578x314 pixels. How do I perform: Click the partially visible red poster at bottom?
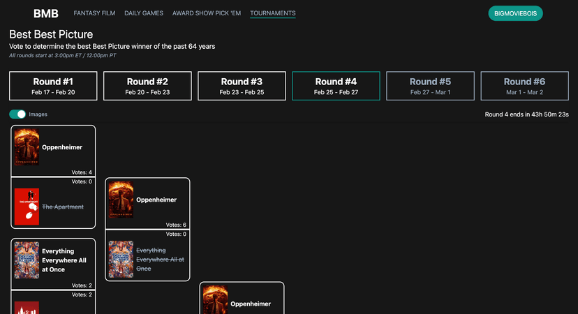coord(27,308)
